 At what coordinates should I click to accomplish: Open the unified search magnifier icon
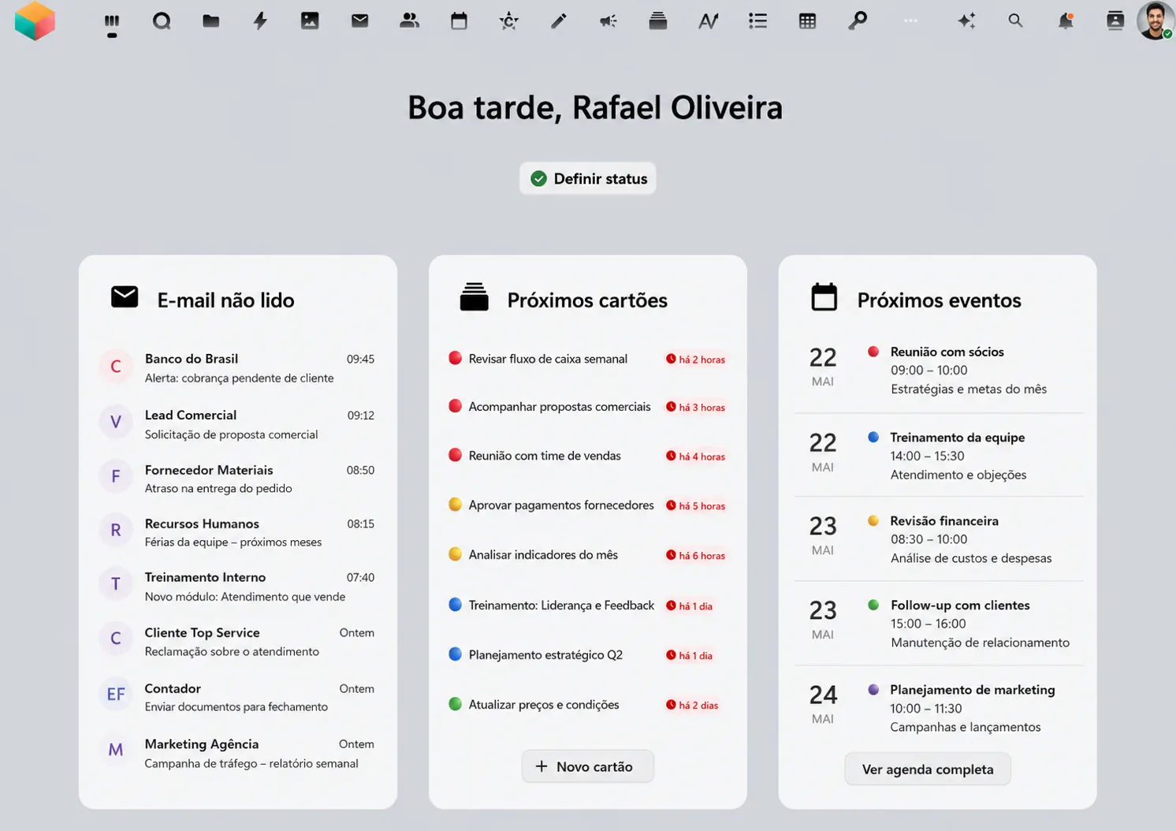point(1015,21)
